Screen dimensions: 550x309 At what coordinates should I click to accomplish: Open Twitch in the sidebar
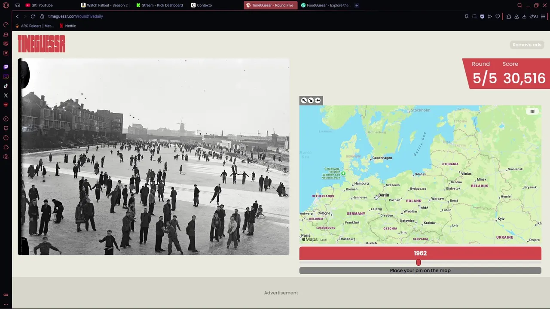tap(6, 67)
